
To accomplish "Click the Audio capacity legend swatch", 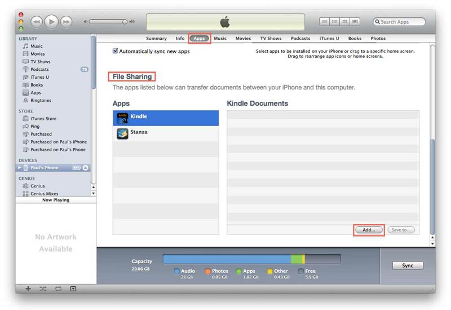I will [x=176, y=271].
